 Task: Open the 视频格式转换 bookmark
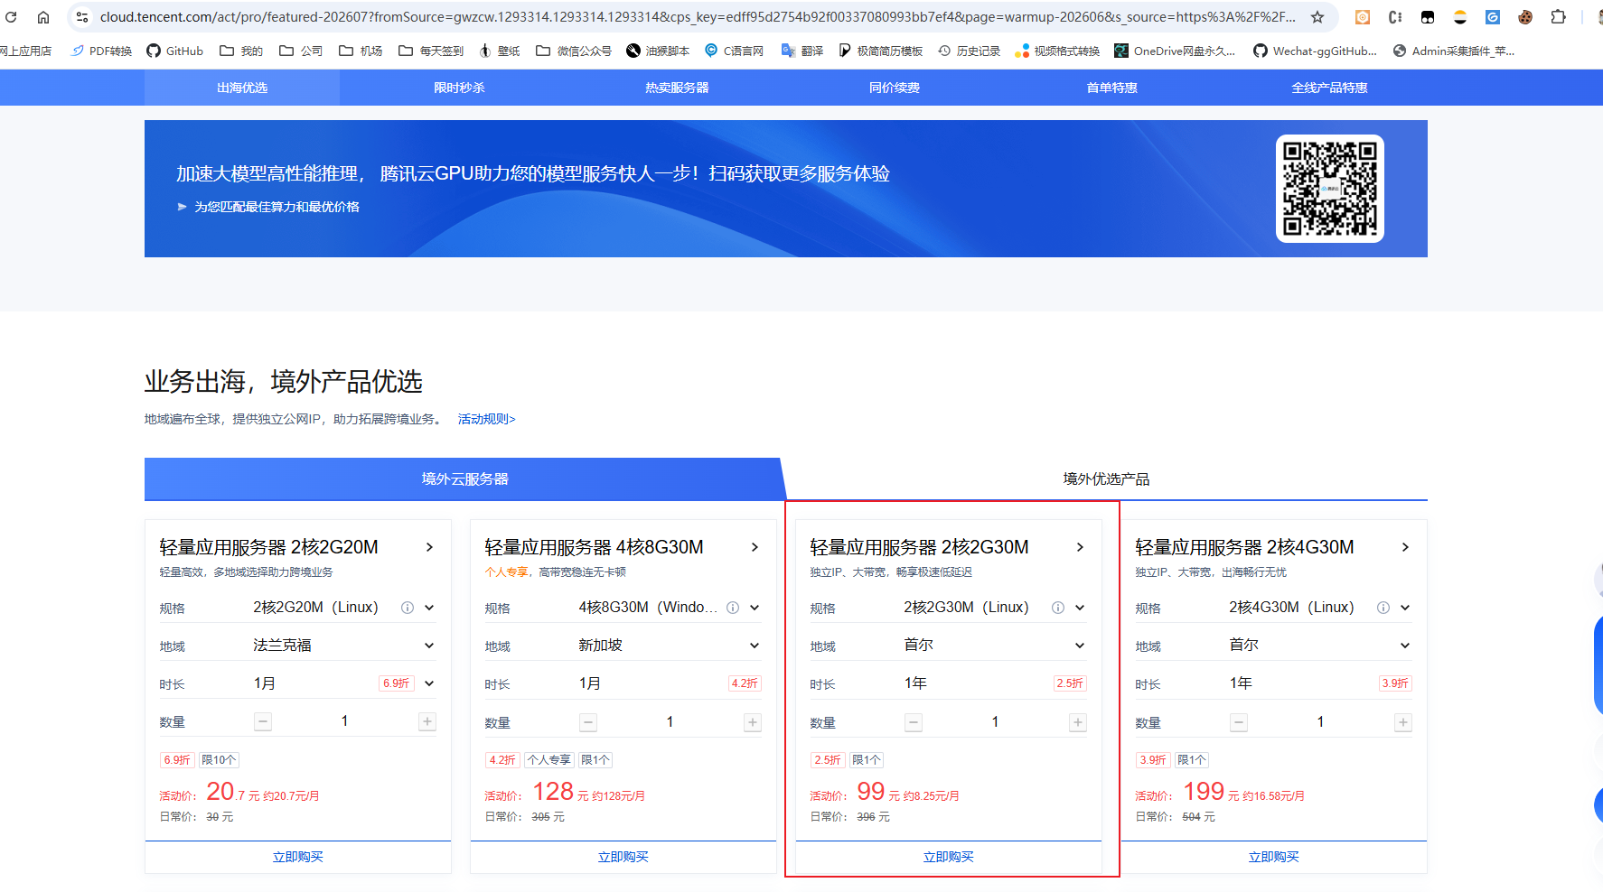[x=1057, y=51]
